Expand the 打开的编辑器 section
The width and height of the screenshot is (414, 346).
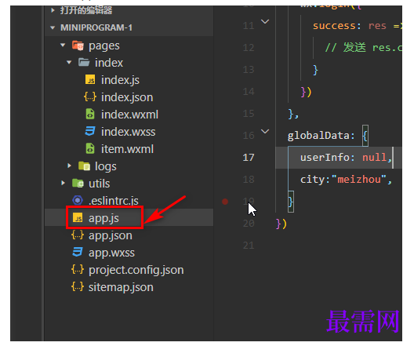click(53, 10)
